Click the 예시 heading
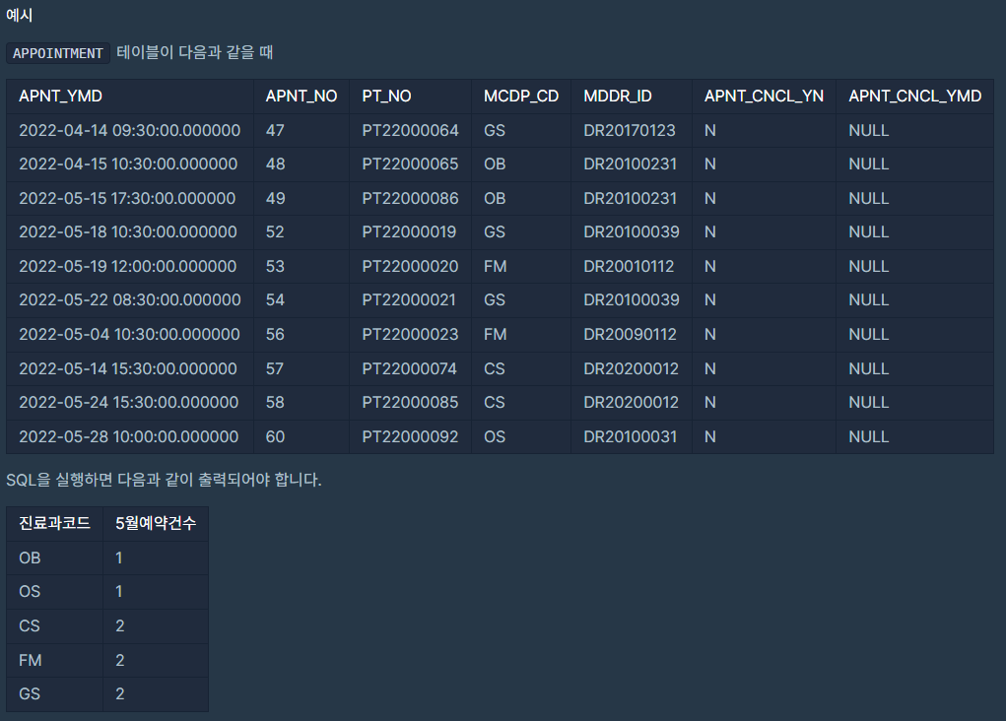This screenshot has height=721, width=1006. pyautogui.click(x=20, y=16)
